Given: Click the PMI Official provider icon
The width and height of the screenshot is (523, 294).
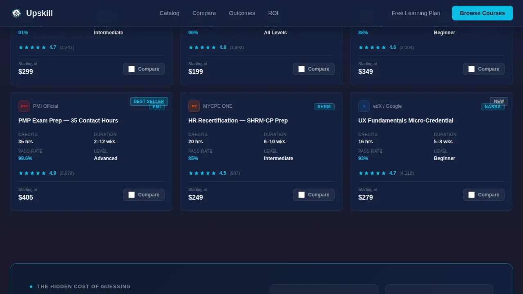Looking at the screenshot, I should (x=24, y=106).
